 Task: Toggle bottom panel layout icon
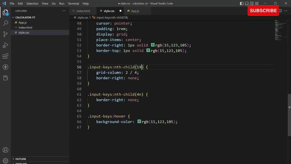[x=246, y=3]
